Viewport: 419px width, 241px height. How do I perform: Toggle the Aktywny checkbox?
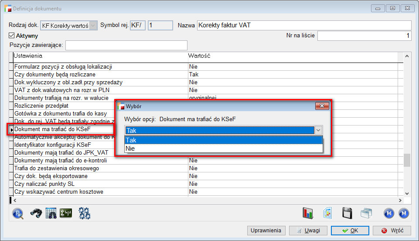tap(12, 36)
